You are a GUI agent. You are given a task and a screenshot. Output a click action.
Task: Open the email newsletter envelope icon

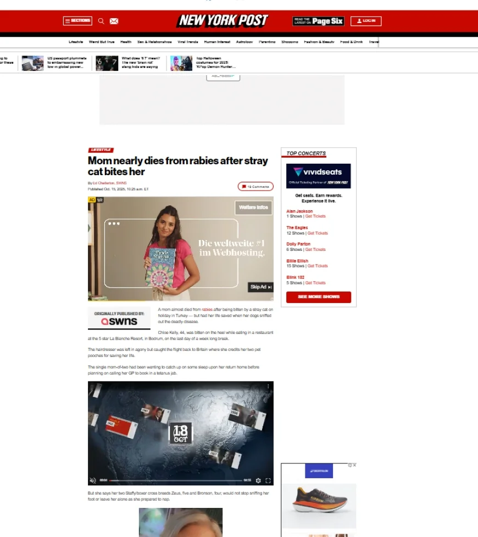pos(114,21)
